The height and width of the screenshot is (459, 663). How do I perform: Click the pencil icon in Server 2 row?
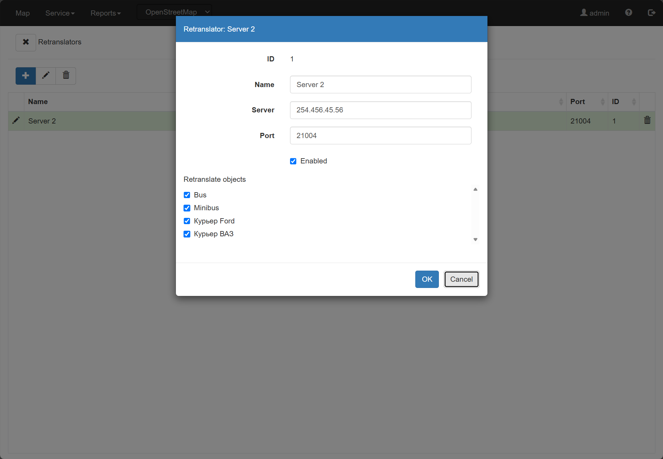click(16, 120)
